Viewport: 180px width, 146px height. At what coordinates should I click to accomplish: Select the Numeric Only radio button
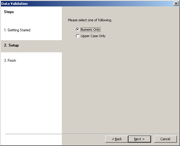78,30
